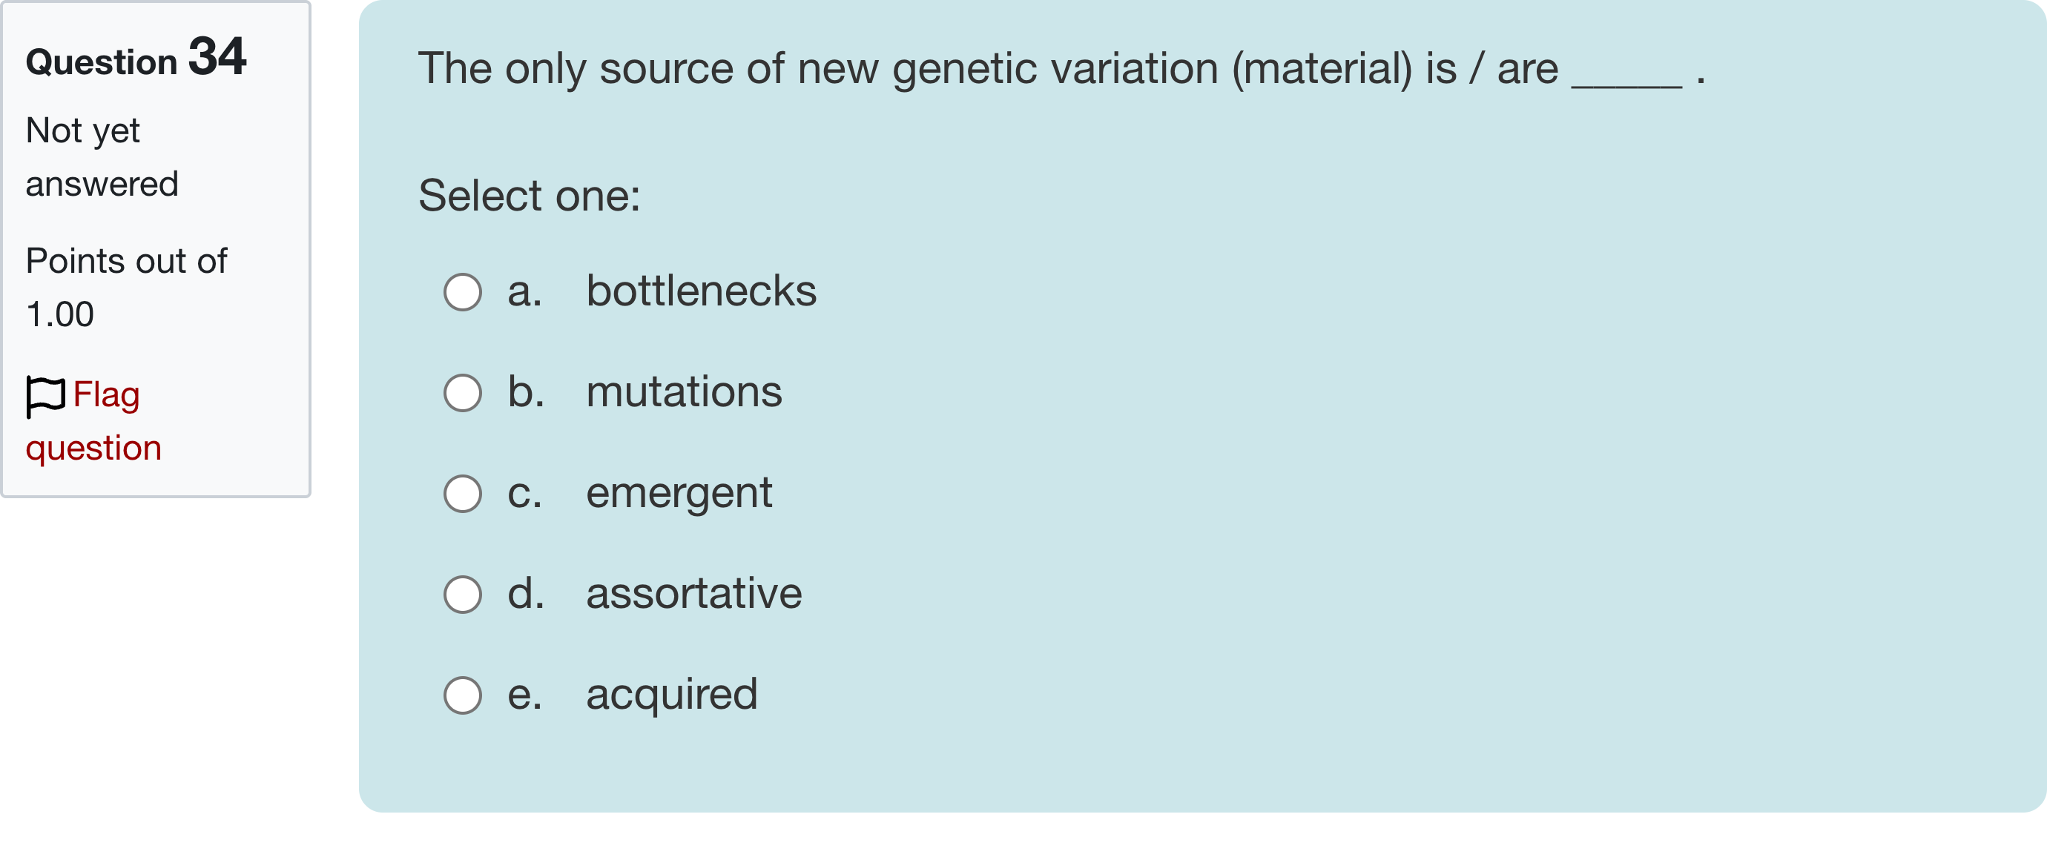Click the "e." option letter
The width and height of the screenshot is (2047, 860).
524,695
